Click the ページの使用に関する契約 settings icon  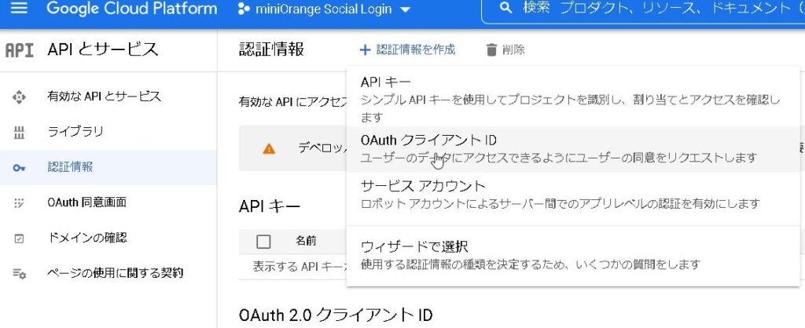click(20, 273)
